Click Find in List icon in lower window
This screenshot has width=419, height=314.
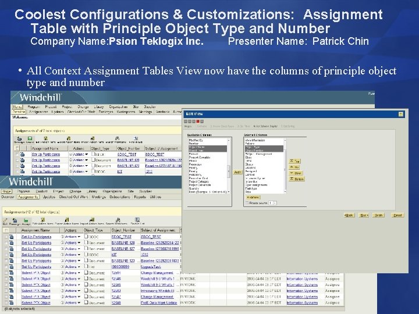137,220
